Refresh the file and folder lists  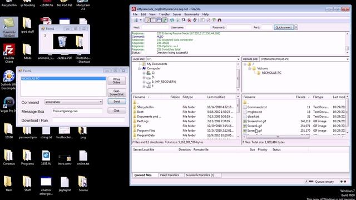pos(172,20)
